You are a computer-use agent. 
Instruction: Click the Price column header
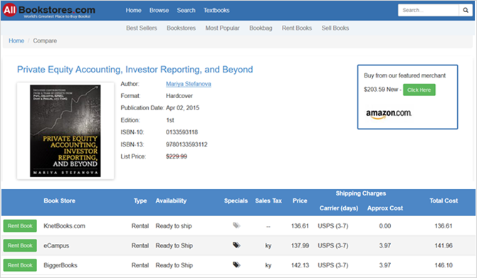300,201
